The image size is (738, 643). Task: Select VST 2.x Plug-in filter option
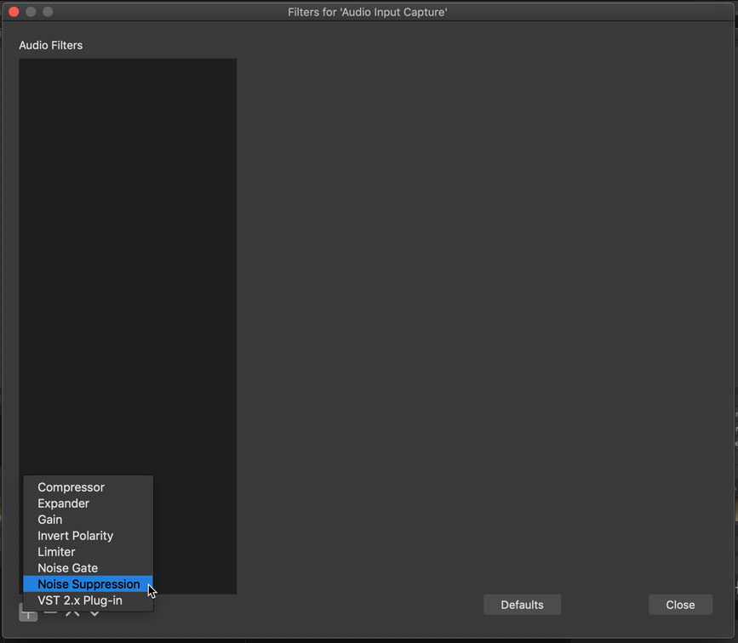coord(88,600)
